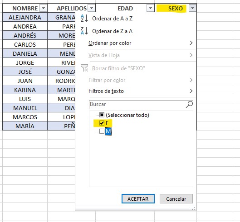
Task: Select the highlighted M label in list
Action: (x=108, y=131)
